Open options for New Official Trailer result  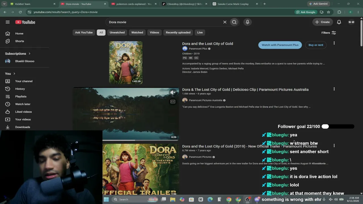point(334,146)
